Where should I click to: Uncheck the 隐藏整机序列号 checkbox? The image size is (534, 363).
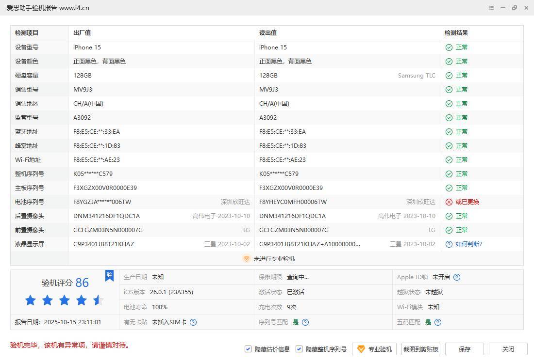[299, 349]
